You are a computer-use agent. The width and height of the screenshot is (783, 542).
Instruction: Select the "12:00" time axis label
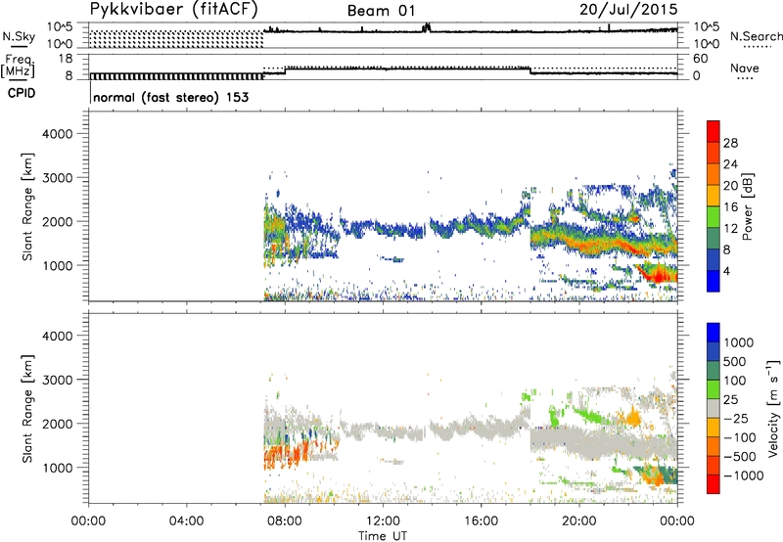(x=383, y=521)
